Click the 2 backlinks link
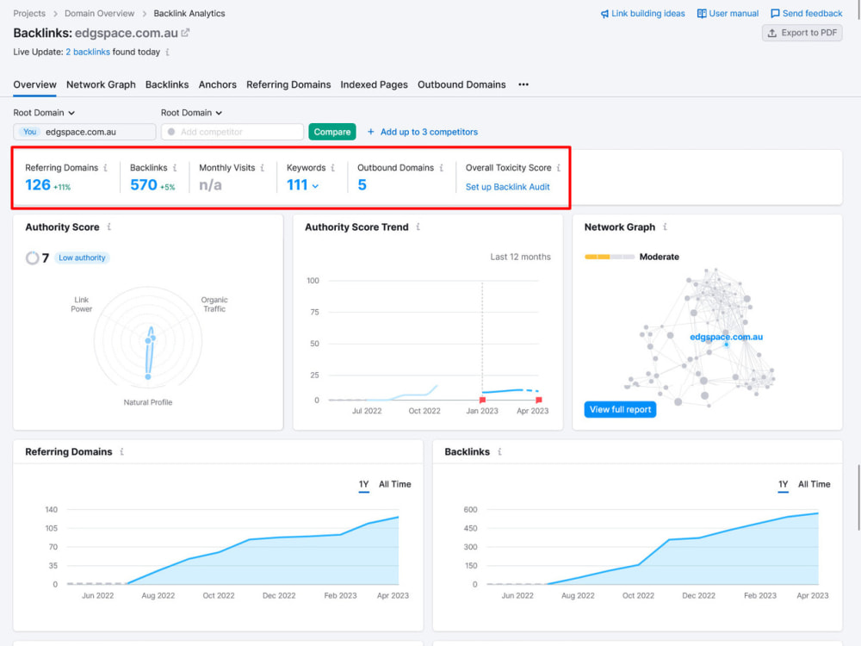 (x=88, y=53)
